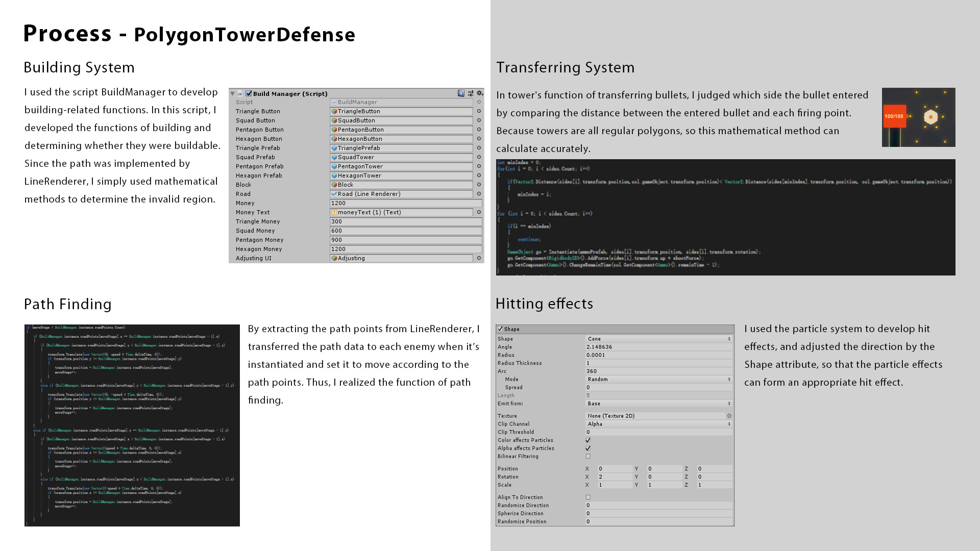This screenshot has height=551, width=980.
Task: Open object picker for Squad Prefab field
Action: (479, 157)
